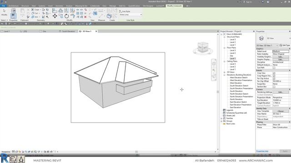291x163 pixels.
Task: Expand the 3D Views tree node
Action: (224, 72)
